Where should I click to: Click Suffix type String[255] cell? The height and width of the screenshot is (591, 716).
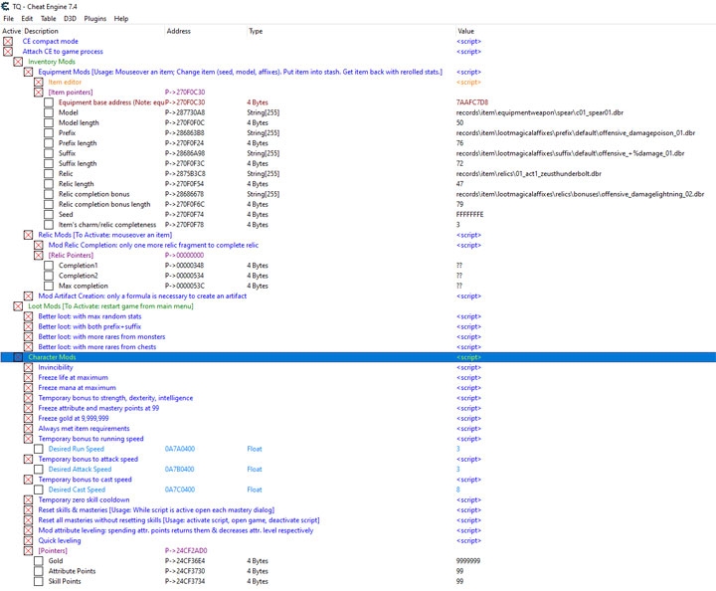click(x=264, y=153)
